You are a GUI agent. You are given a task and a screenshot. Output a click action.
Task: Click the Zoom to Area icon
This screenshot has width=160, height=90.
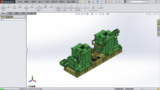pos(79,14)
